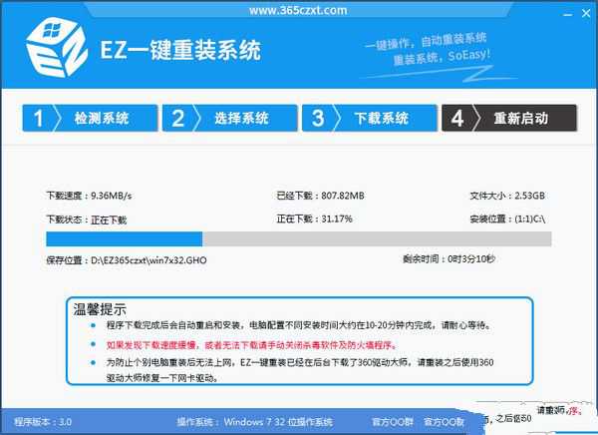Go to step 3 下载系统 tab
Screen dimensions: 598x435
coord(381,119)
